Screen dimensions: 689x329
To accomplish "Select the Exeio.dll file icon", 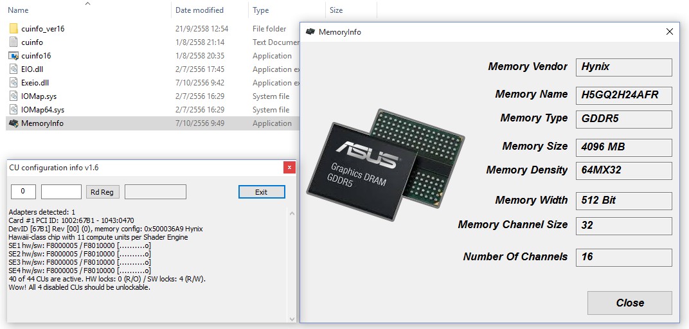I will pyautogui.click(x=13, y=83).
